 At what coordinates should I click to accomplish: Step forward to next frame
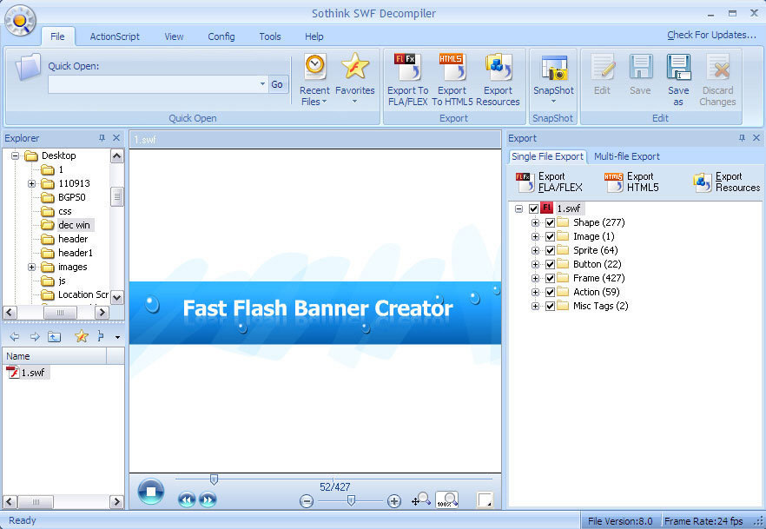tap(208, 499)
